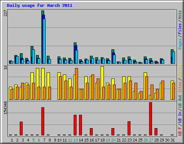This screenshot has height=144, width=184.
Task: Click day label 28 on the x-axis
Action: [x=156, y=140]
